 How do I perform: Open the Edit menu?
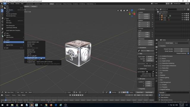(8, 4)
